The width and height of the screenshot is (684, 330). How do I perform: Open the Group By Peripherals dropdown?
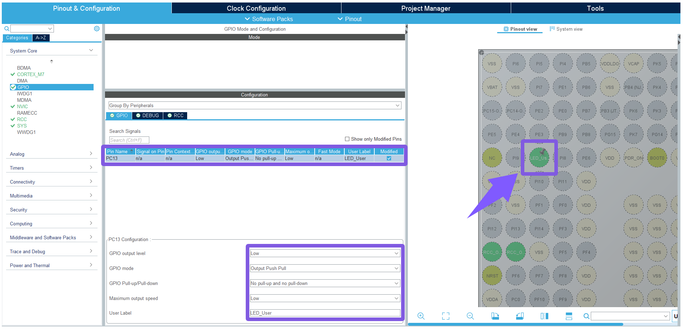[255, 105]
